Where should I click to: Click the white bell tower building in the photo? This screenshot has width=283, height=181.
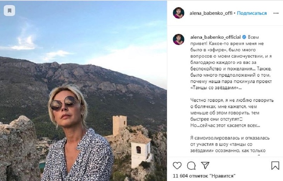point(141,151)
